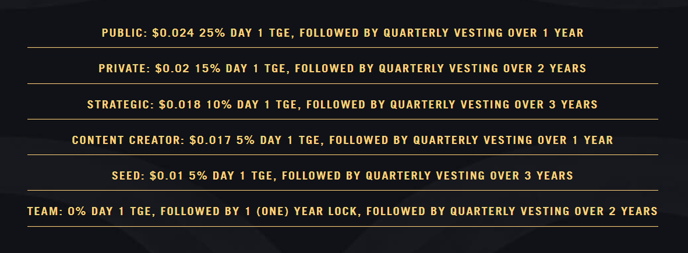Click the Public sale vesting row

(x=342, y=33)
